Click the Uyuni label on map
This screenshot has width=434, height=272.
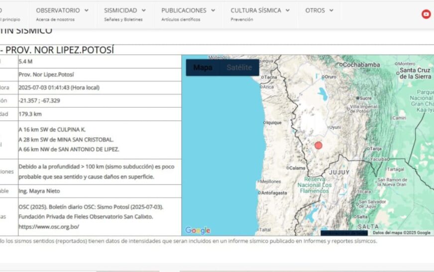(335, 127)
